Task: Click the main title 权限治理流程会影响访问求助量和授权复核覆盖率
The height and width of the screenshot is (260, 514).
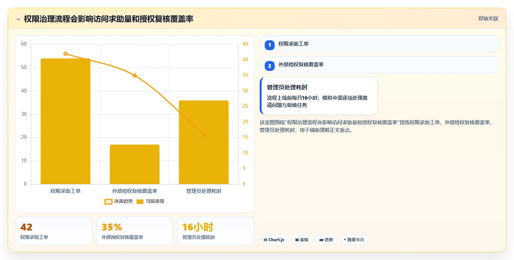Action: [108, 19]
